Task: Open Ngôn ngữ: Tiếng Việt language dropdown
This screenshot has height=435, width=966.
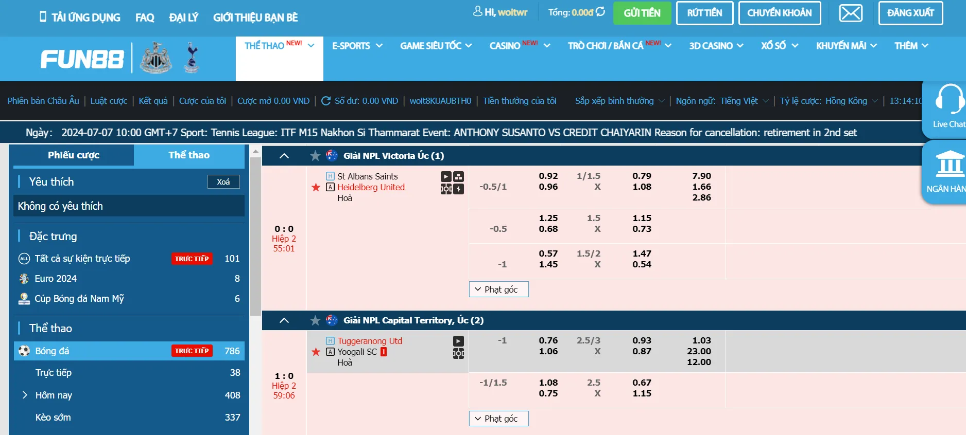Action: pos(722,101)
